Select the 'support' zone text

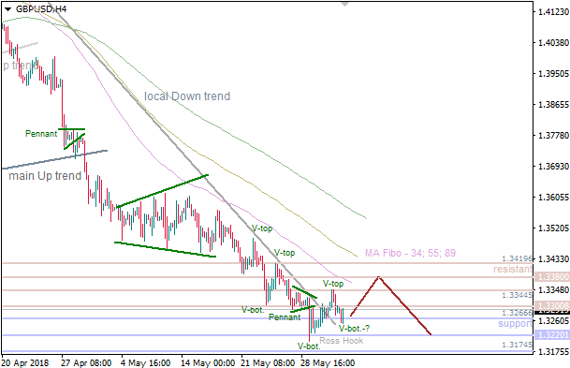tap(515, 324)
